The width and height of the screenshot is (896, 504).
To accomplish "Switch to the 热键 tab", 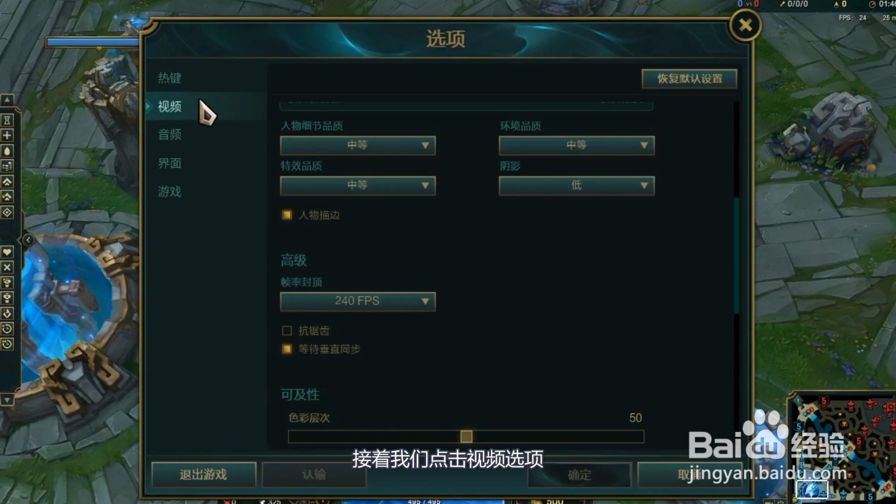I will 170,78.
